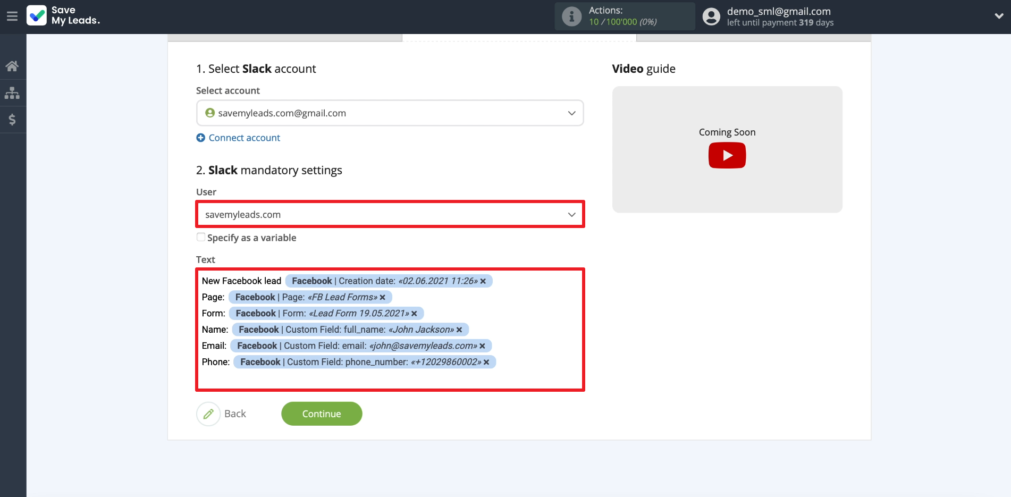Remove the full_name John Jackson tag
The image size is (1011, 497).
459,330
